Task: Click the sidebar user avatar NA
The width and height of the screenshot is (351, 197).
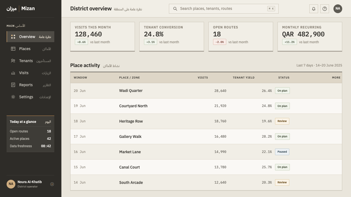Action: pyautogui.click(x=11, y=184)
